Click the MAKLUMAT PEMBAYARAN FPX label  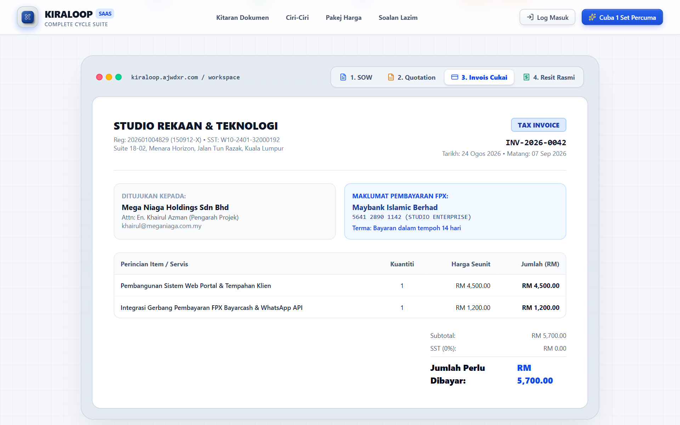[400, 196]
